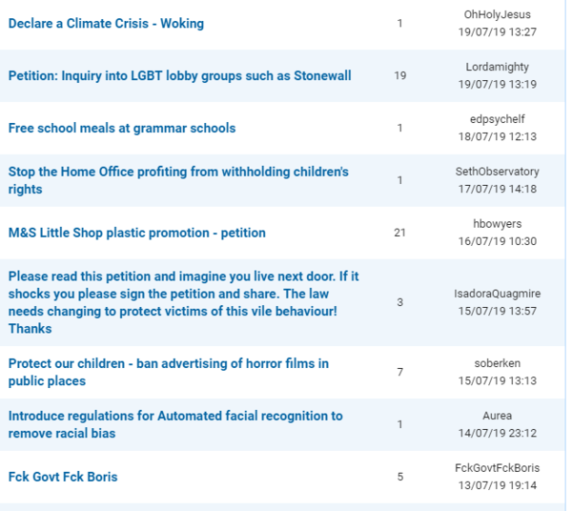Click the username Aurea
The image size is (572, 511).
click(498, 416)
